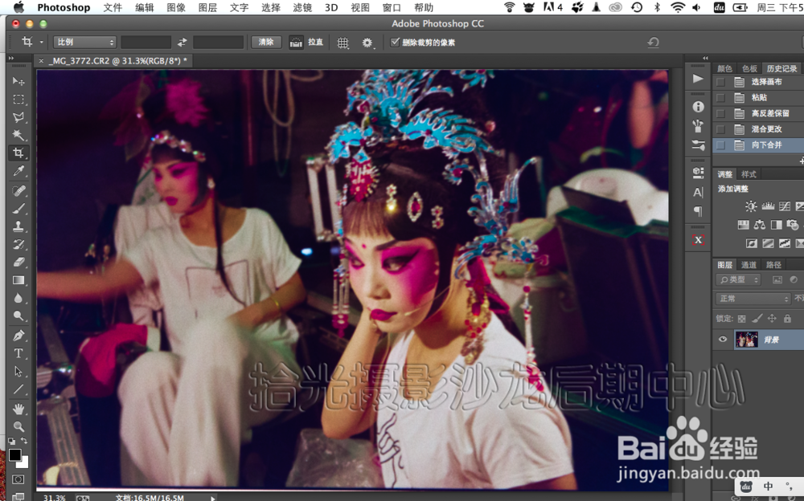Open the layer blend mode 正常 dropdown
The image size is (804, 501).
point(753,298)
